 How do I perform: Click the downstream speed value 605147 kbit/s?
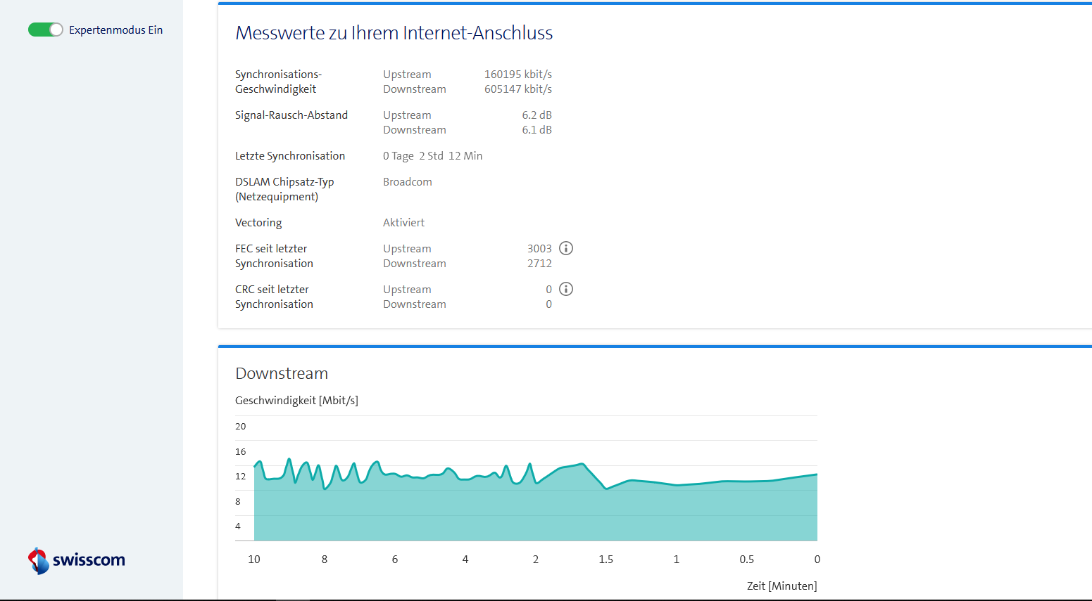pyautogui.click(x=518, y=89)
